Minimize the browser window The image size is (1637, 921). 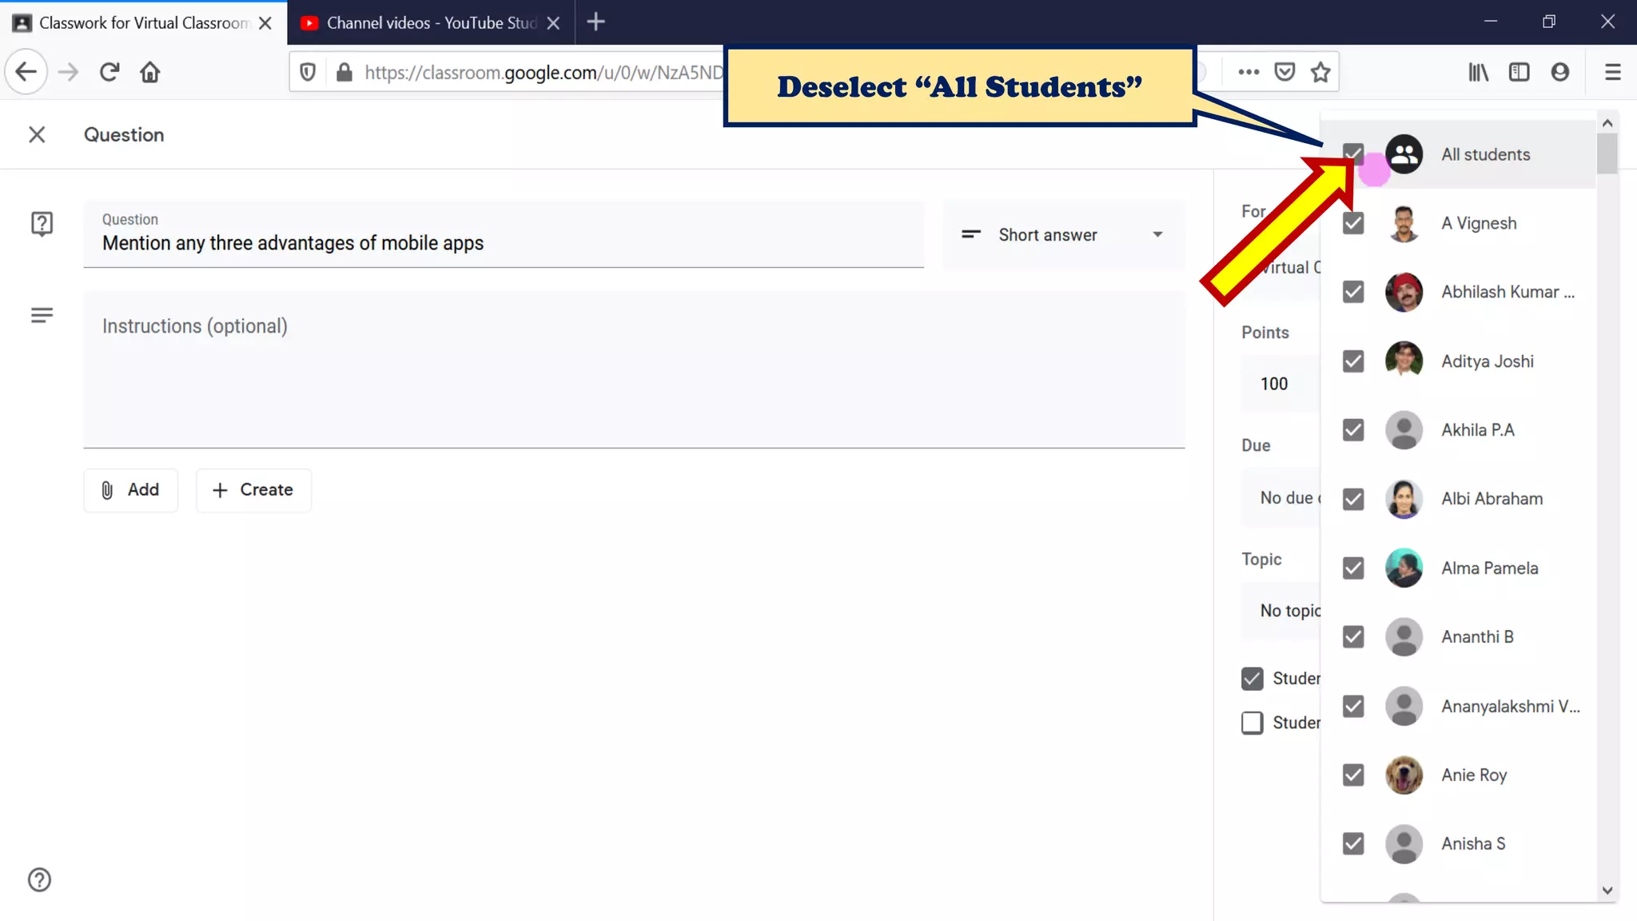[1491, 22]
